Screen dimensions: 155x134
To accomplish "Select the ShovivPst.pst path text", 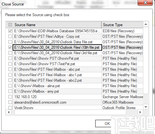I will (46, 58).
